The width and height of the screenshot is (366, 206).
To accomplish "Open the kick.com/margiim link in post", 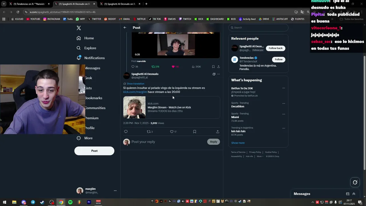I will 135,92.
